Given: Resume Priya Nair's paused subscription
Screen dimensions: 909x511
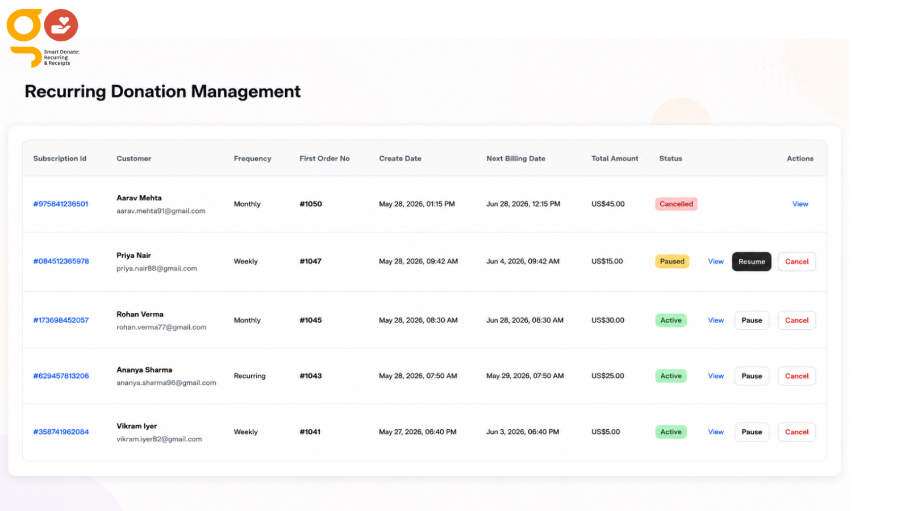Looking at the screenshot, I should [x=752, y=262].
